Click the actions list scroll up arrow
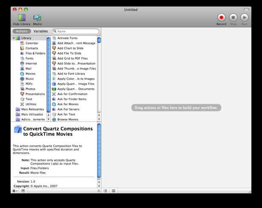262x208 pixels. pyautogui.click(x=99, y=115)
